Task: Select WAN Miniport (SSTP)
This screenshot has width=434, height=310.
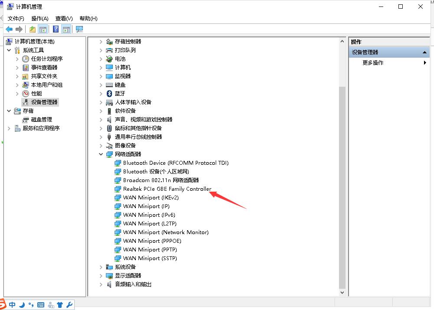Action: point(150,258)
